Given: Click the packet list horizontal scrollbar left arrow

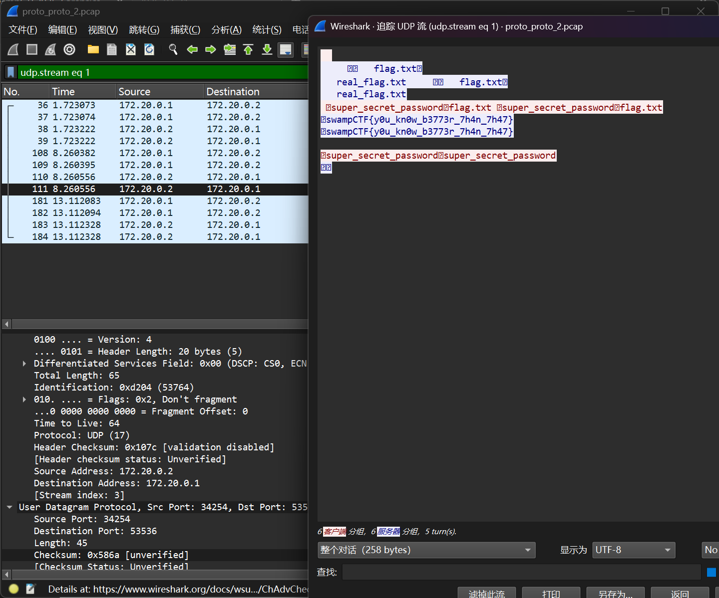Looking at the screenshot, I should (x=6, y=324).
